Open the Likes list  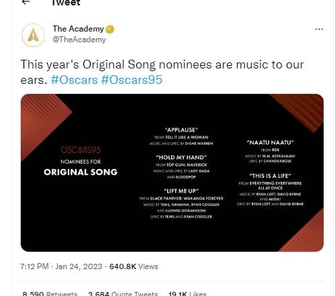187,293
